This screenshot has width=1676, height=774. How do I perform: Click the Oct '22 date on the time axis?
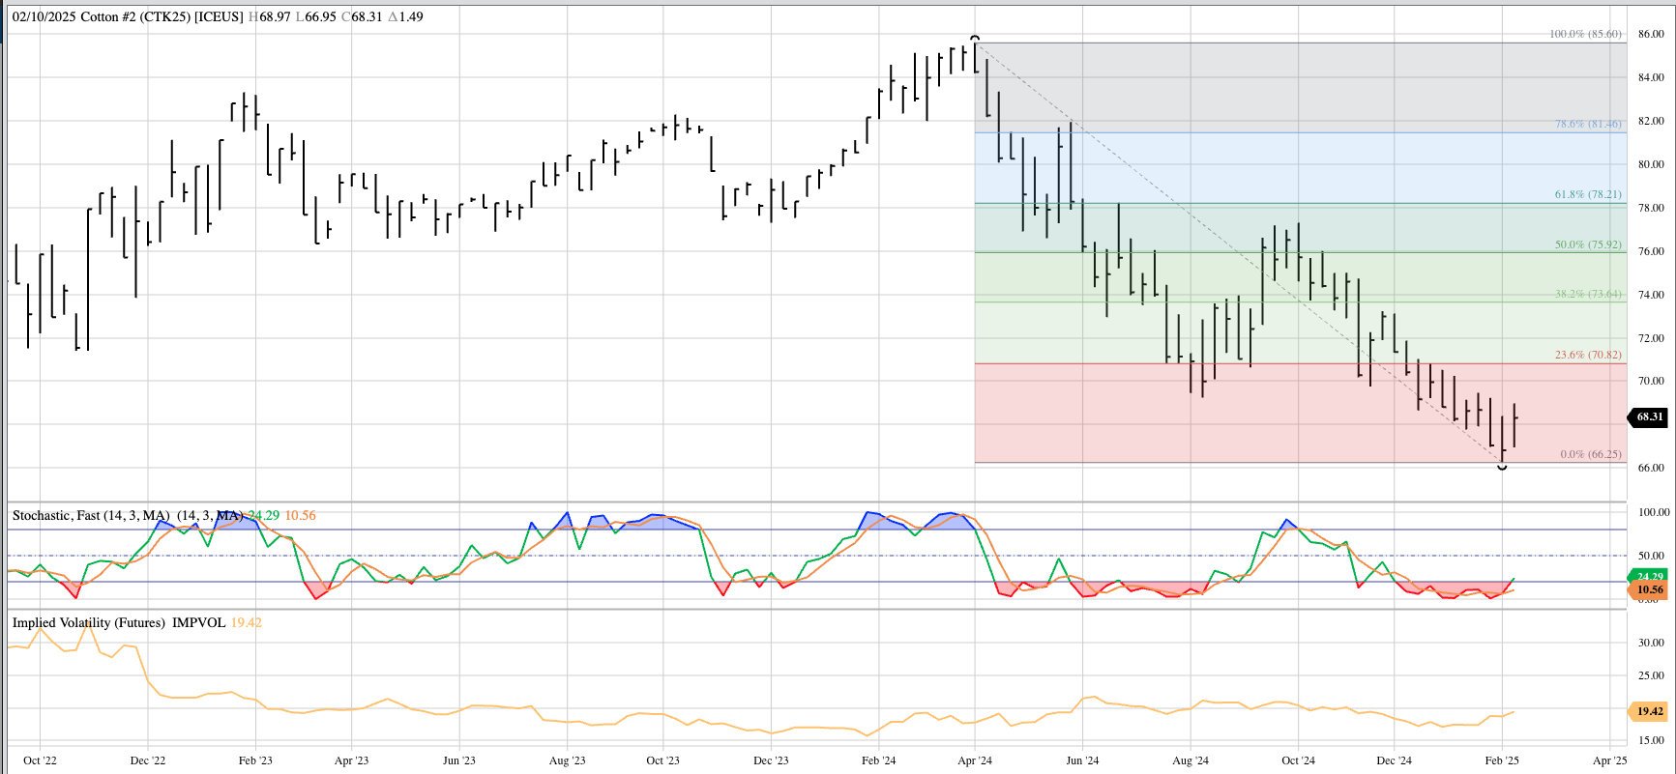[x=40, y=760]
